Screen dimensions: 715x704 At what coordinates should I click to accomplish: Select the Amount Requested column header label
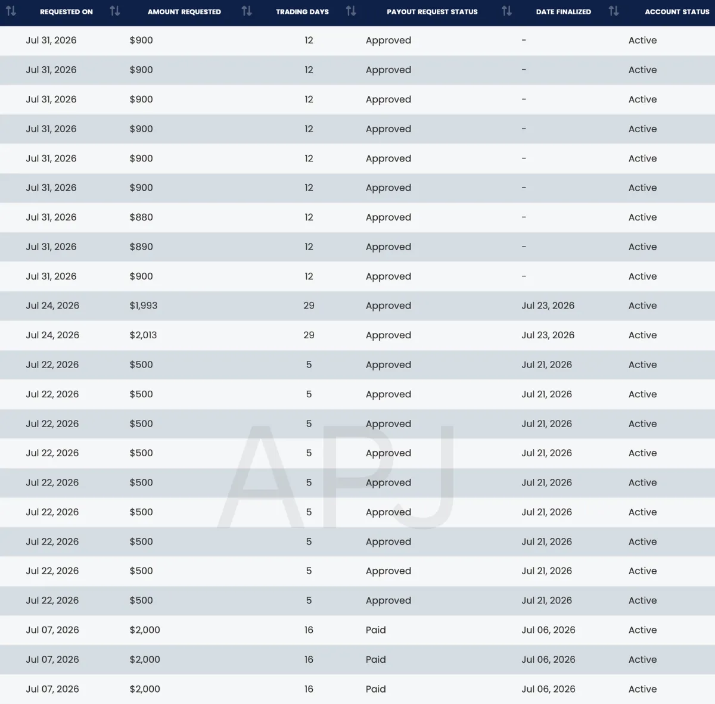[x=184, y=11]
